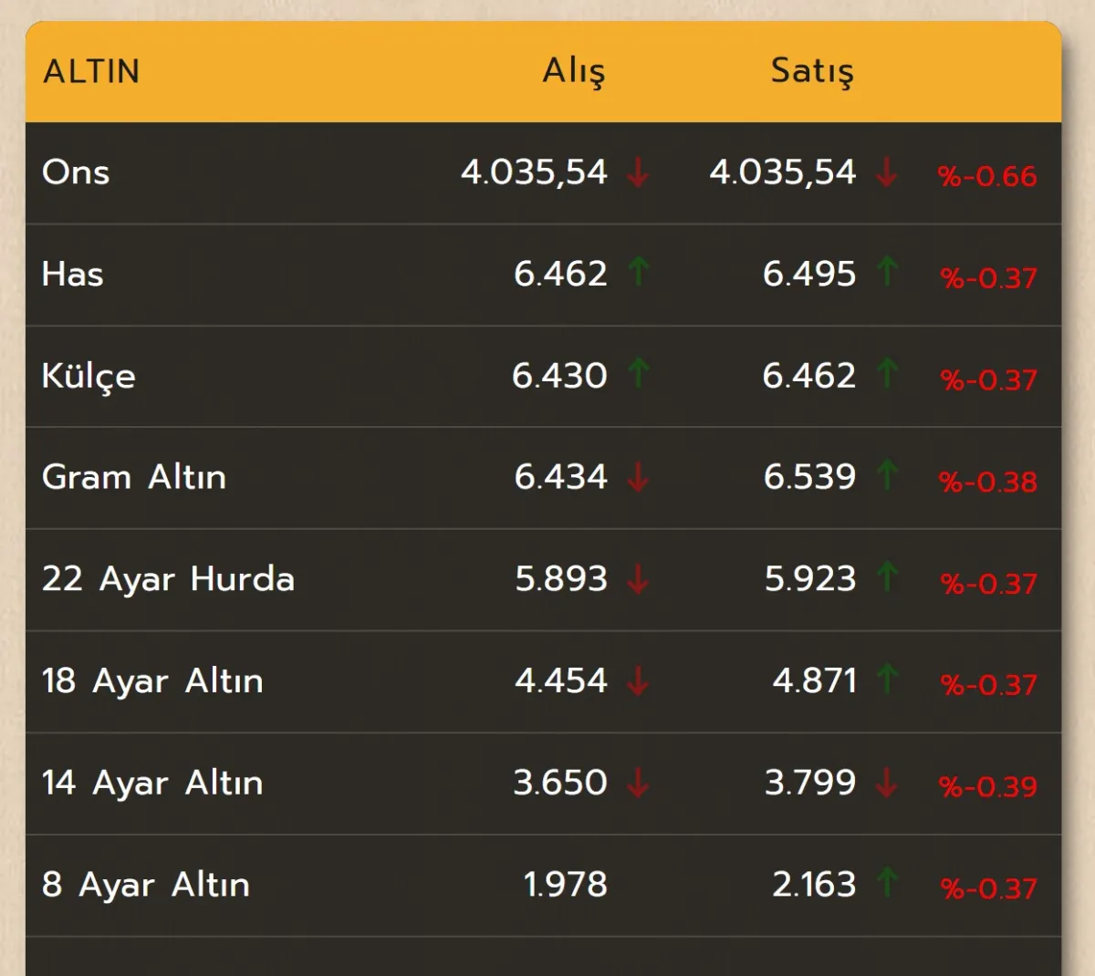The height and width of the screenshot is (976, 1095).
Task: Click the green up arrow beside Gram Altın Satış 6.539
Action: click(886, 475)
